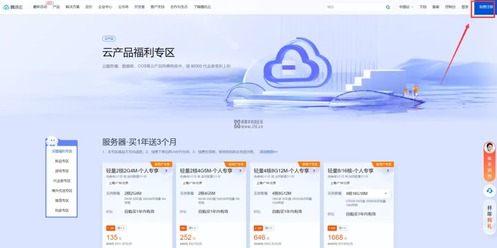Open the customer service avatar icon
This screenshot has width=497, height=248.
click(489, 148)
